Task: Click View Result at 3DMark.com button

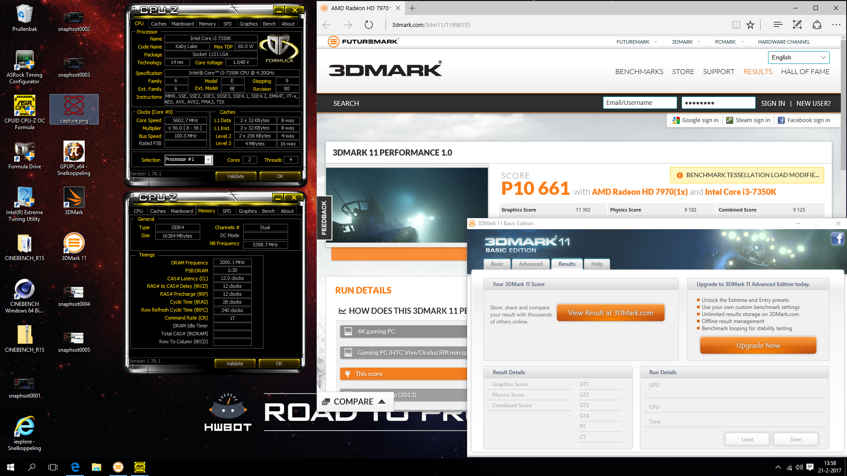Action: (611, 313)
